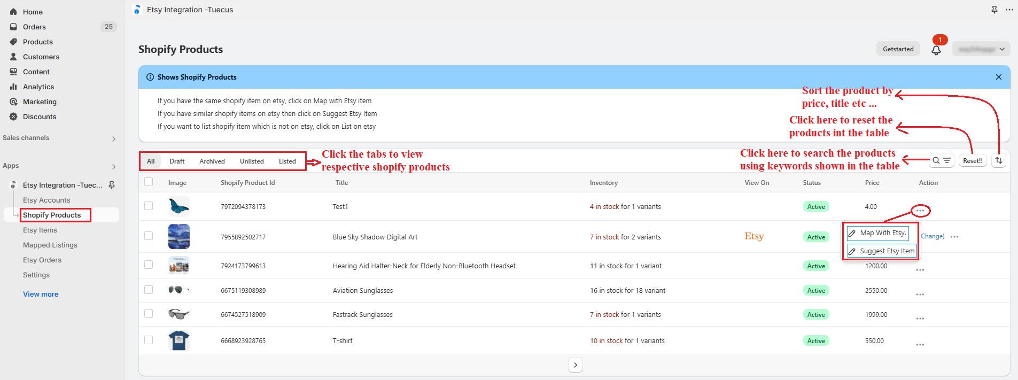Open actions menu for T-shirt row
This screenshot has height=380, width=1018.
(x=920, y=345)
